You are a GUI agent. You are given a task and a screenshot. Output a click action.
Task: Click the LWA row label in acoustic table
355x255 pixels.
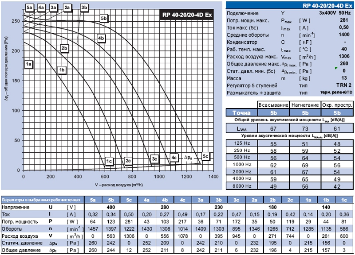(242, 127)
